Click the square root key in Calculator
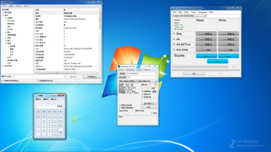 pyautogui.click(x=60, y=116)
